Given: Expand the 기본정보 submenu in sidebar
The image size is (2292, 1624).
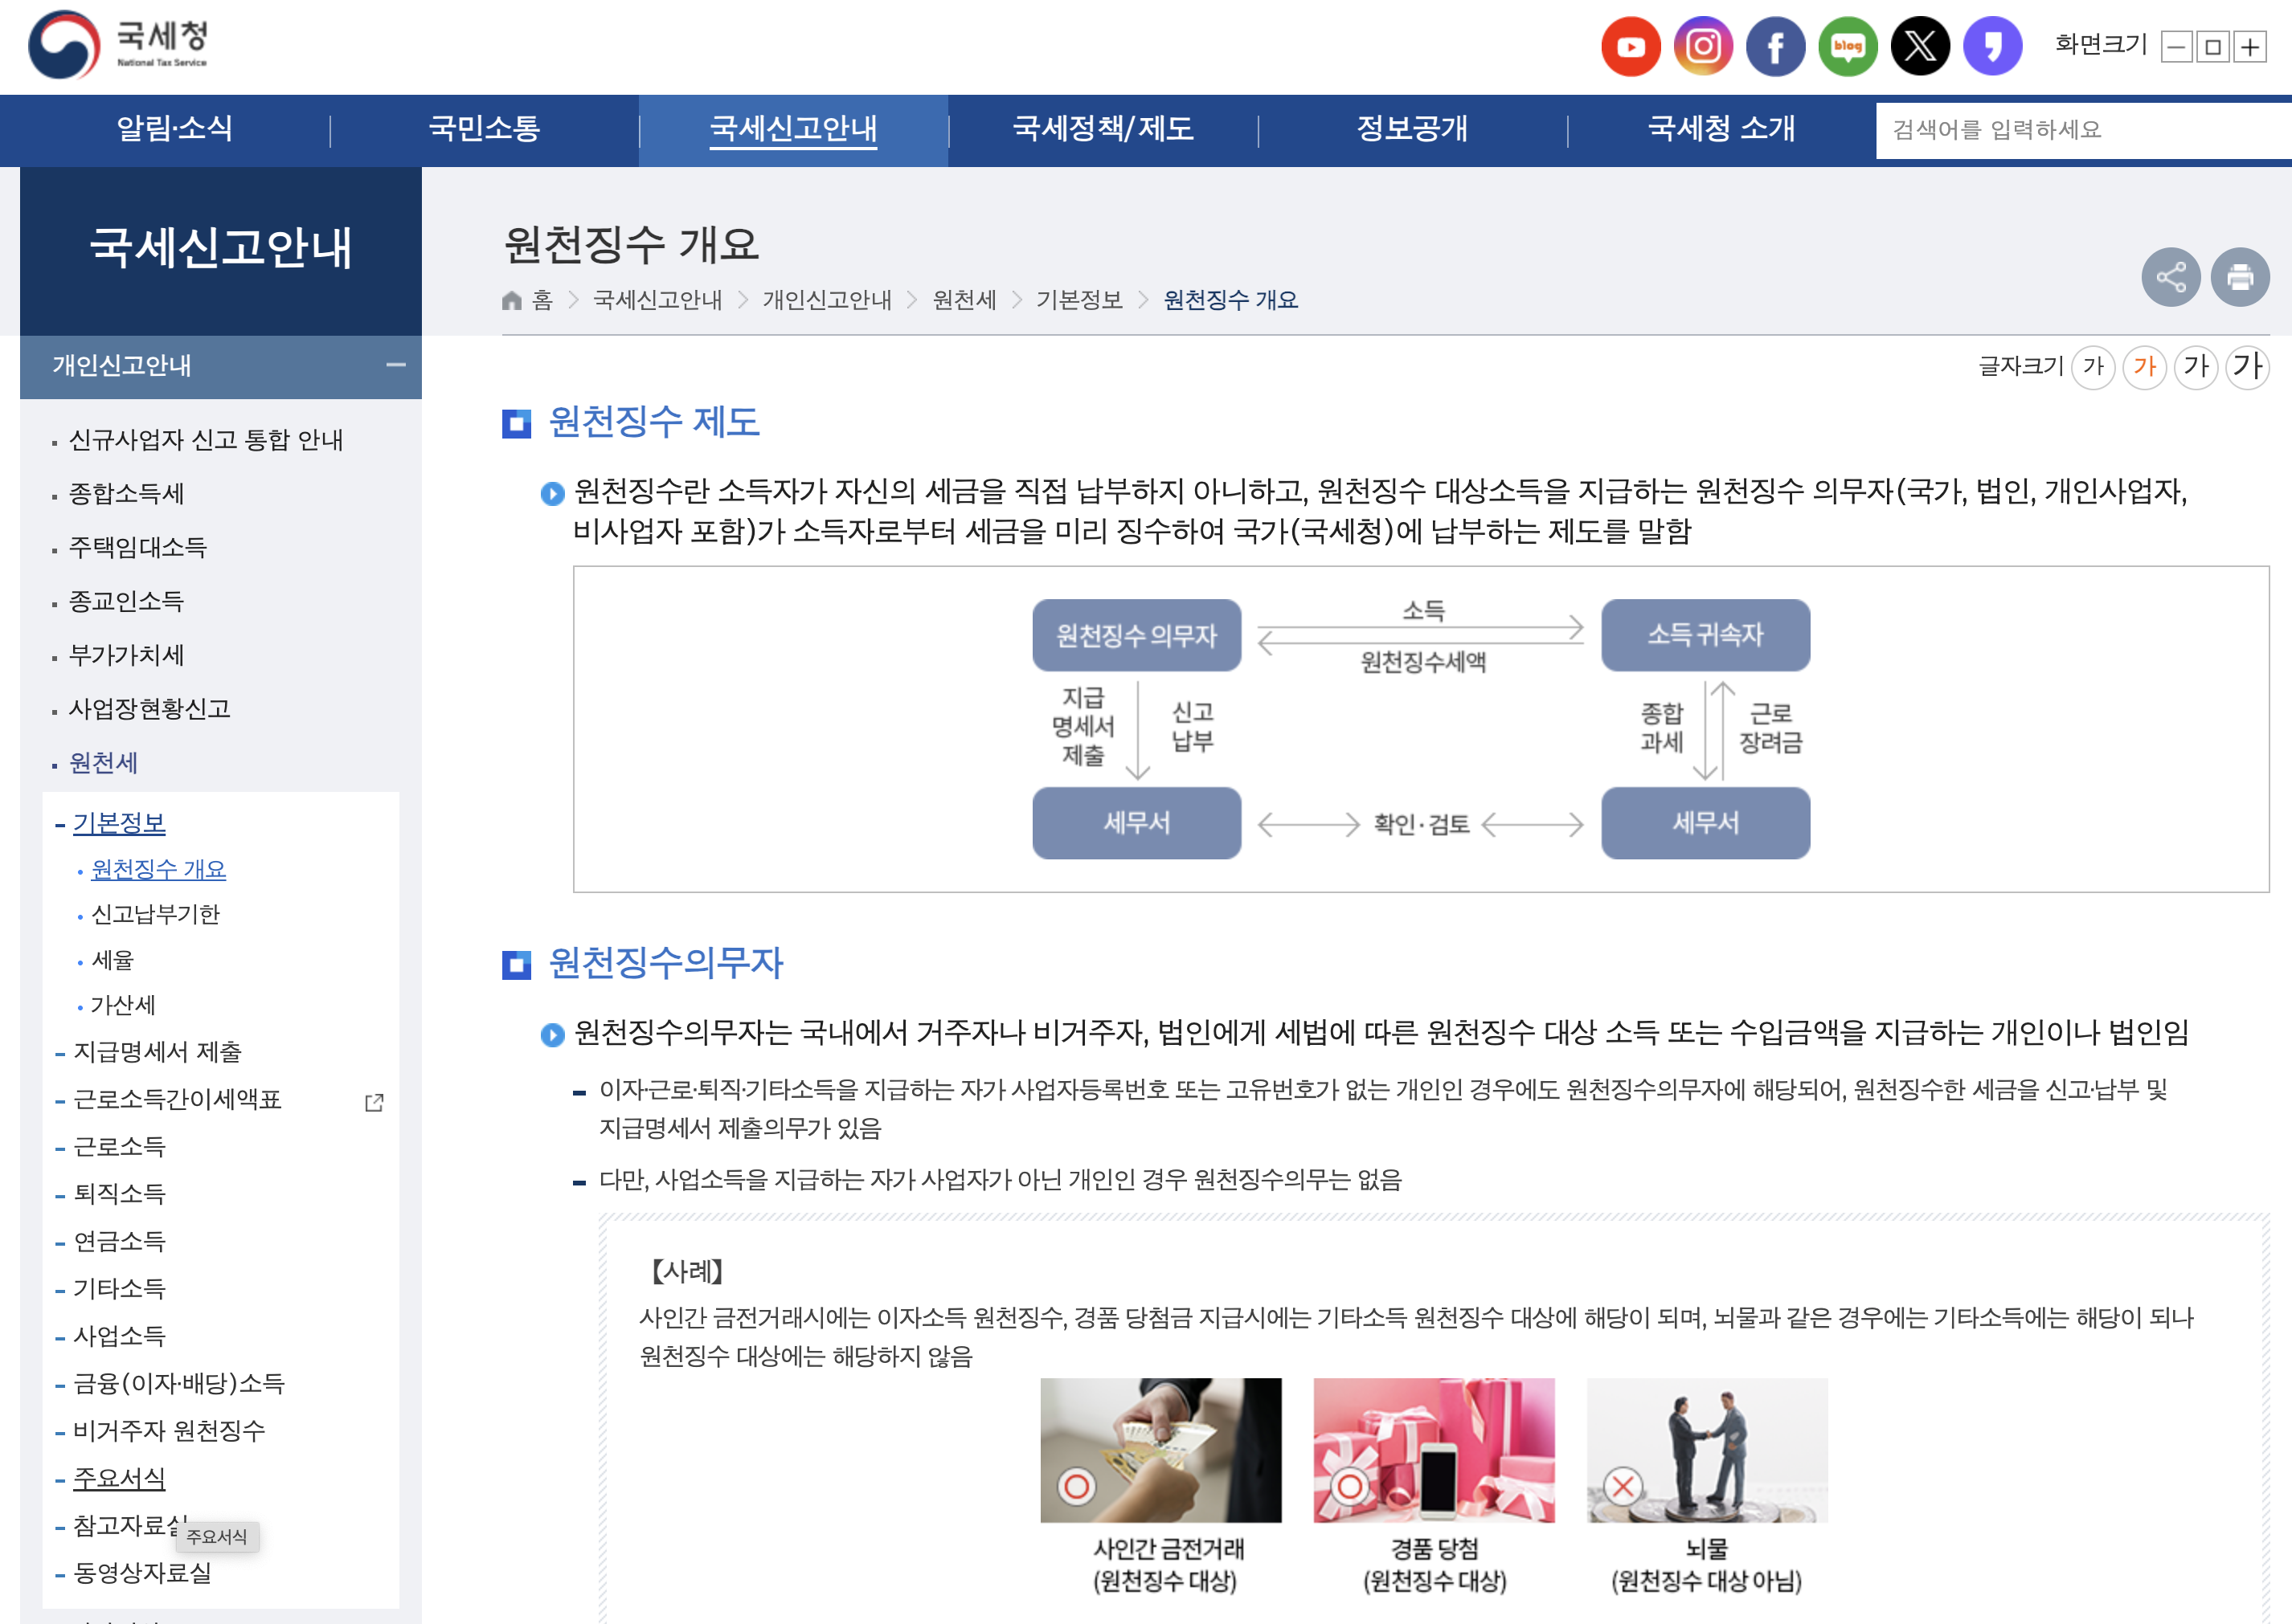Looking at the screenshot, I should pos(119,823).
